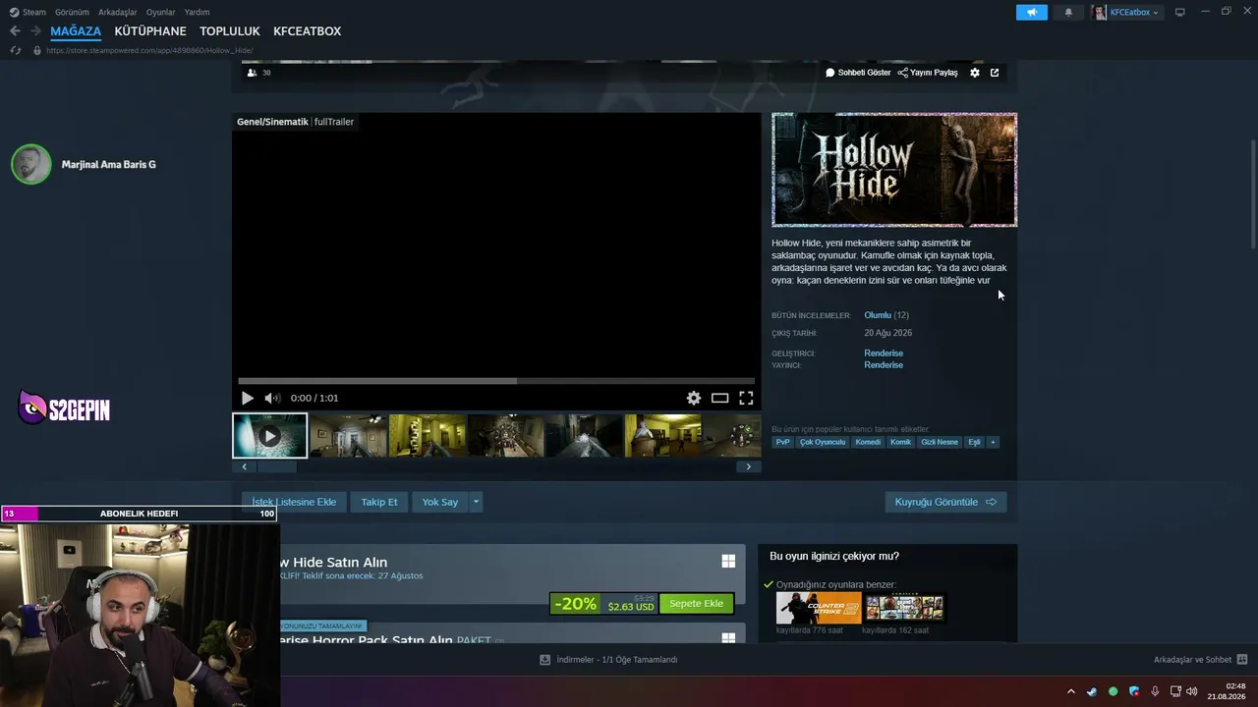Switch to the TOPLULUK tab

230,31
